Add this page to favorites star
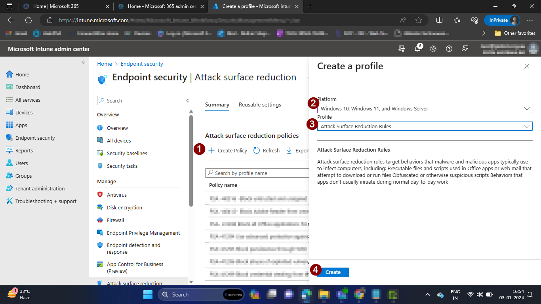 coord(419,20)
